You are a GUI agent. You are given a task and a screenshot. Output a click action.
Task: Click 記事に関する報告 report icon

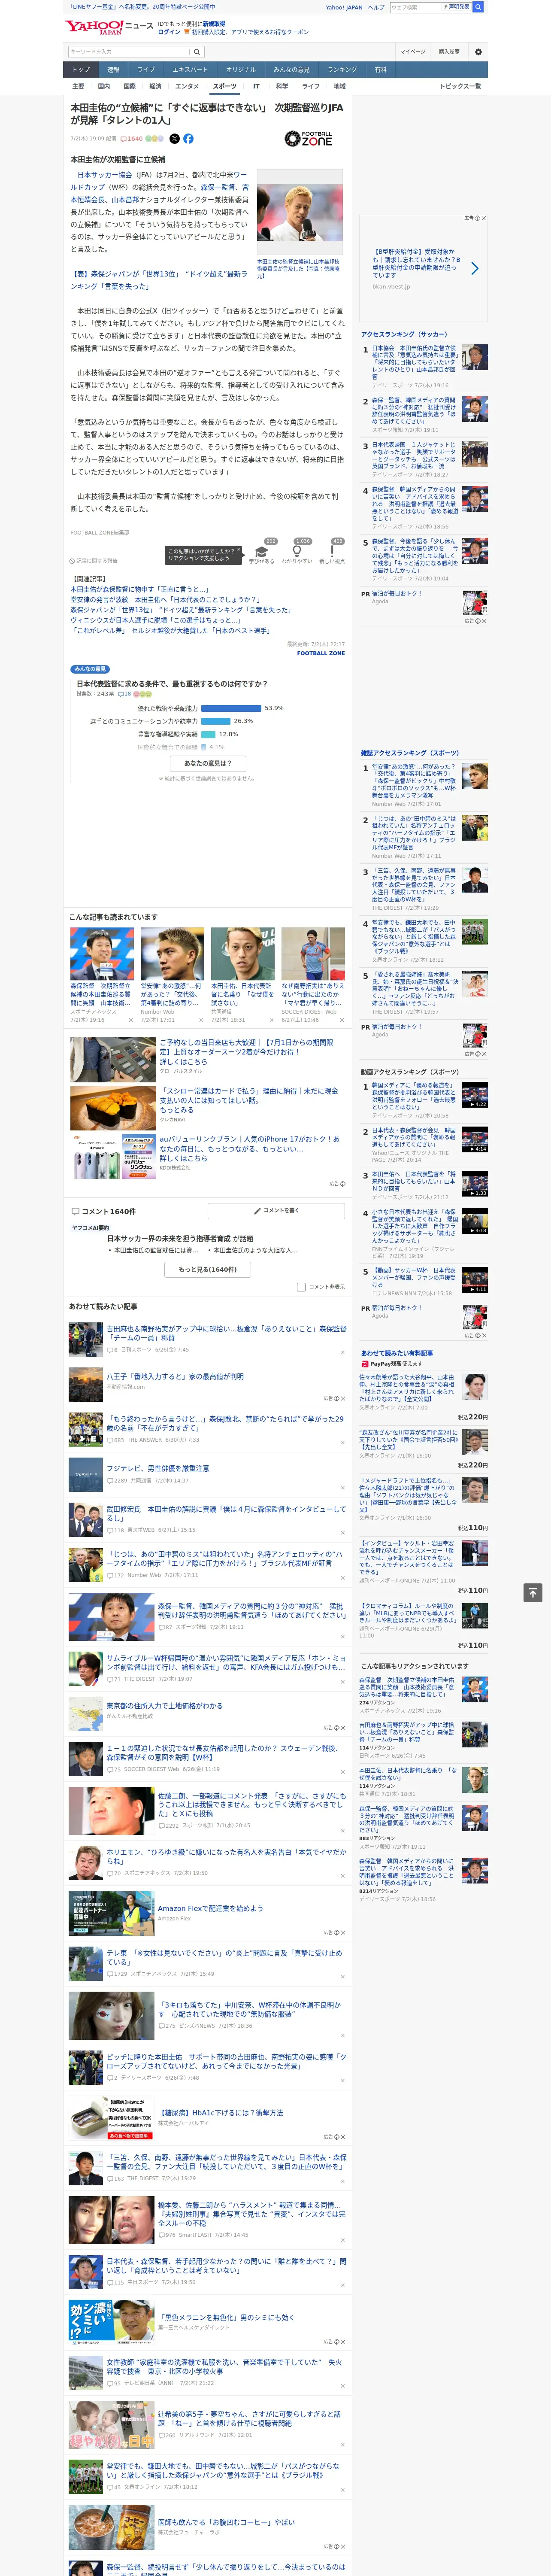point(94,561)
